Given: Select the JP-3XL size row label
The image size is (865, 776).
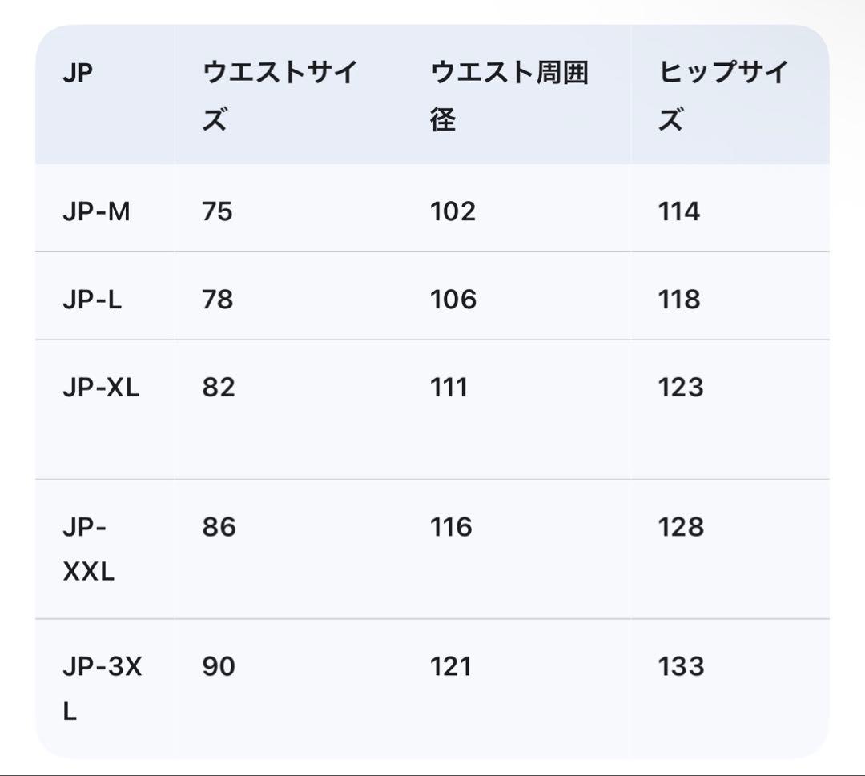Looking at the screenshot, I should click(x=102, y=689).
